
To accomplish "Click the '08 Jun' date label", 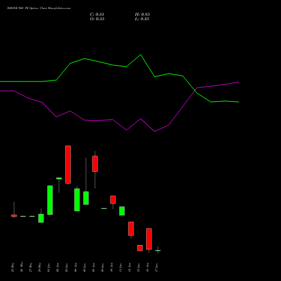I will (x=93, y=268).
